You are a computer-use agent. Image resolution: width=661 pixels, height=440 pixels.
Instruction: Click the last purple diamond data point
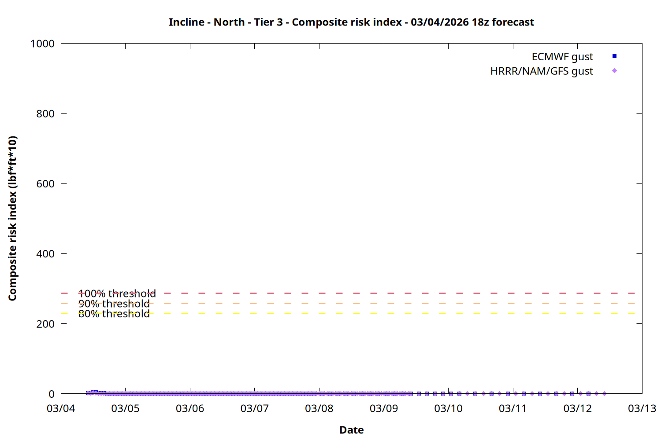click(x=604, y=394)
